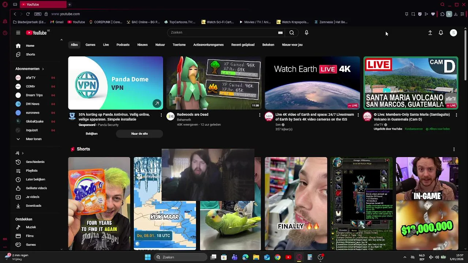Open the Santa Maria Volcano live thumbnail
This screenshot has width=468, height=263.
(411, 83)
